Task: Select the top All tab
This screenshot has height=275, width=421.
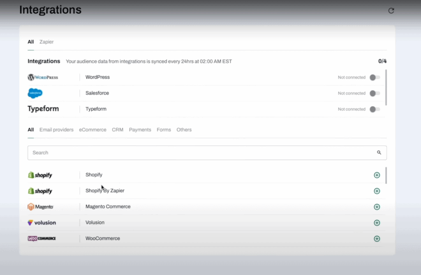Action: point(30,42)
